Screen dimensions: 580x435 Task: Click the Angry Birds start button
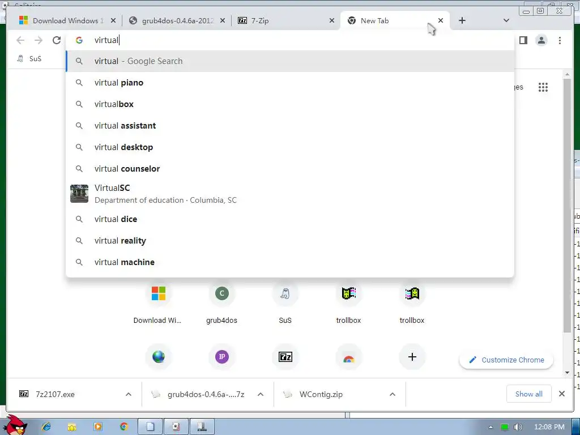16,425
